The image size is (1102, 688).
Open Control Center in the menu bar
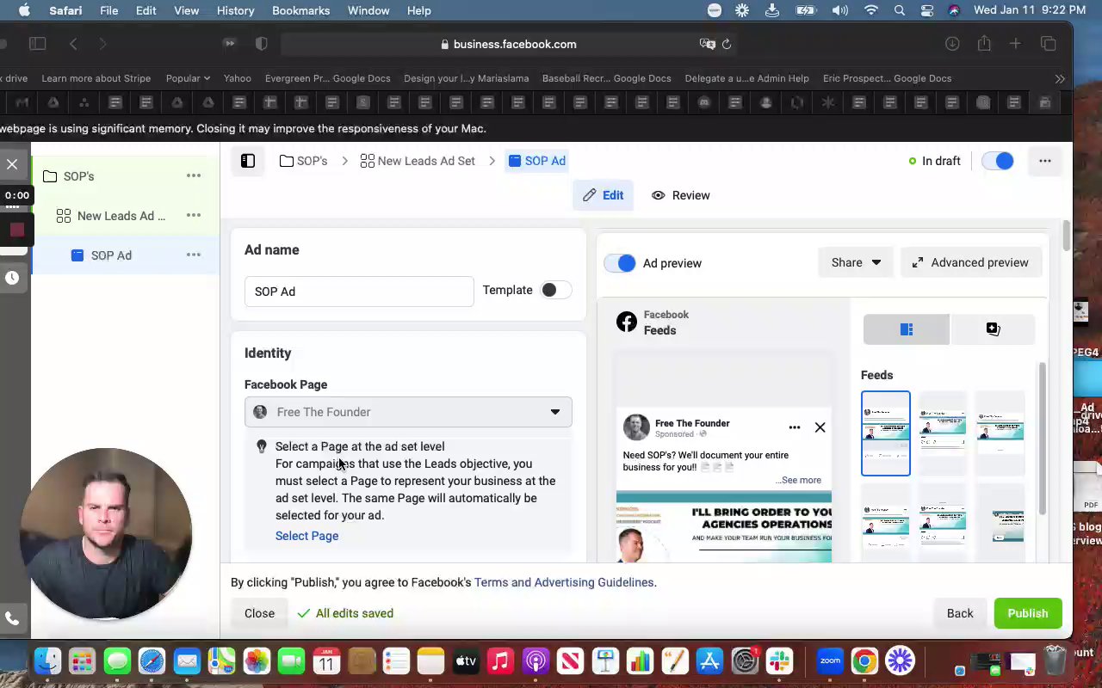926,10
